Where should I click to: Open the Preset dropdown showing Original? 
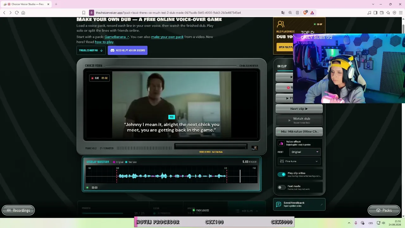pos(305,152)
